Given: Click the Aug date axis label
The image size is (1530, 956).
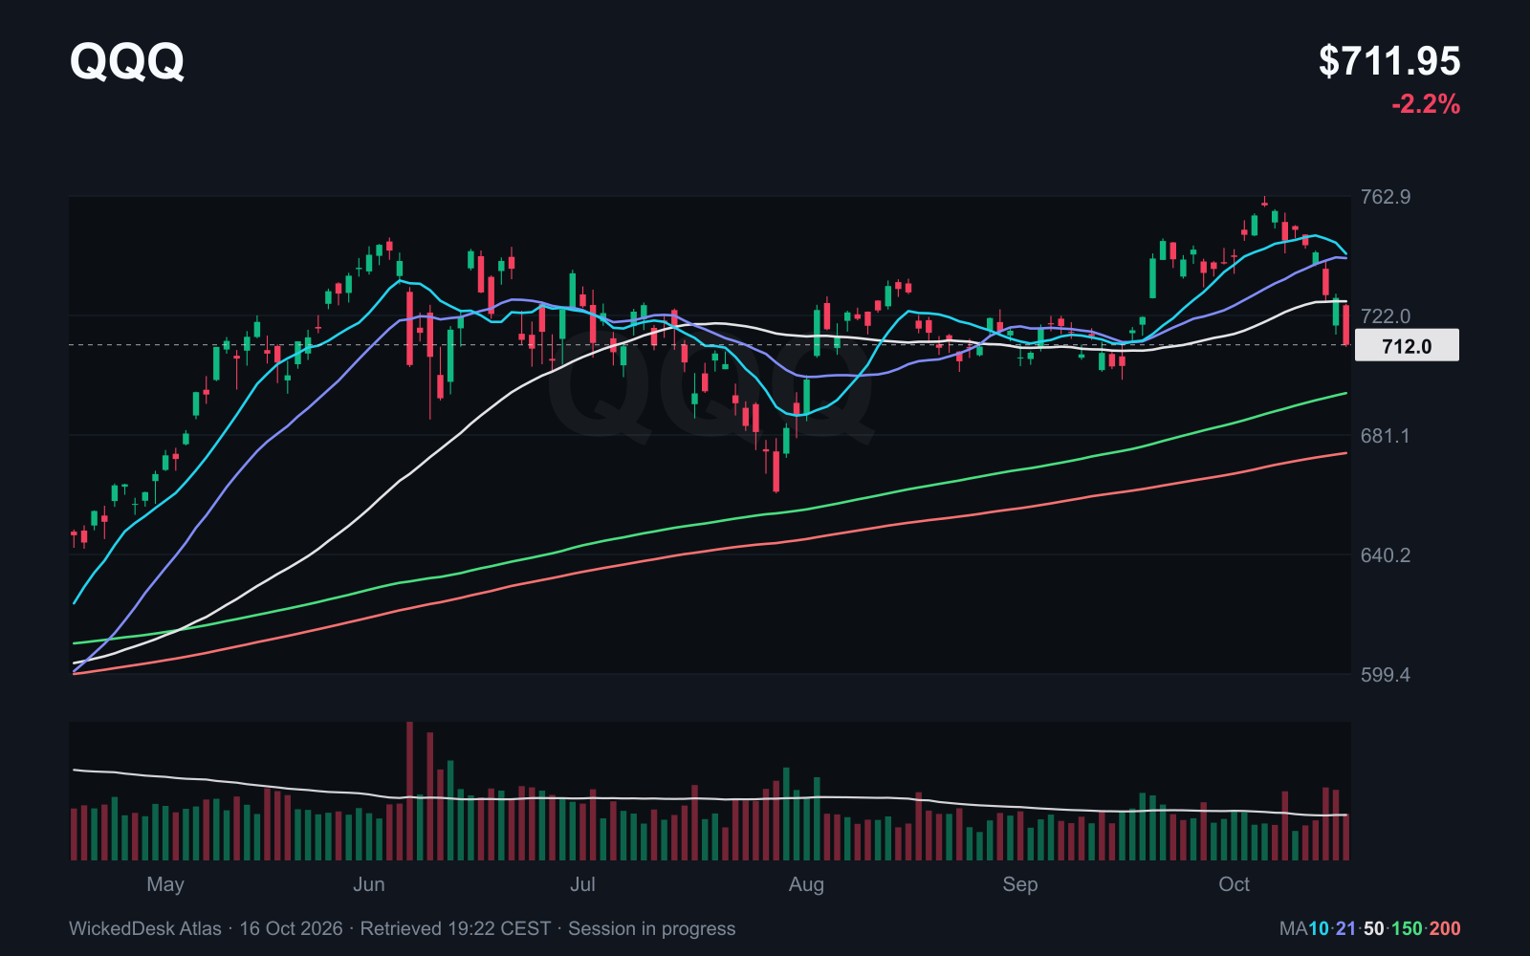Looking at the screenshot, I should pos(806,884).
